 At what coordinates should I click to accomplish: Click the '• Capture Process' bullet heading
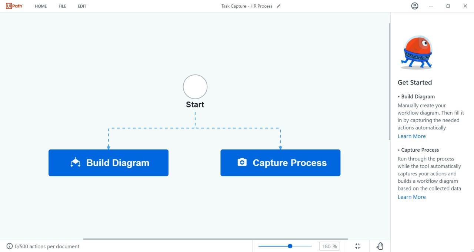[418, 150]
